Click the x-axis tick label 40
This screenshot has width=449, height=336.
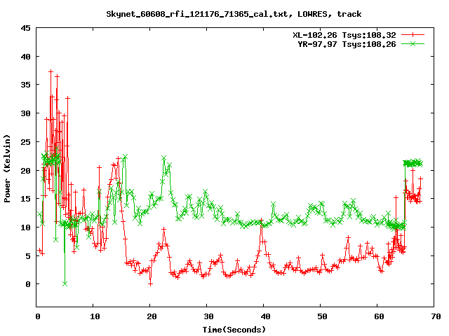tap(265, 316)
